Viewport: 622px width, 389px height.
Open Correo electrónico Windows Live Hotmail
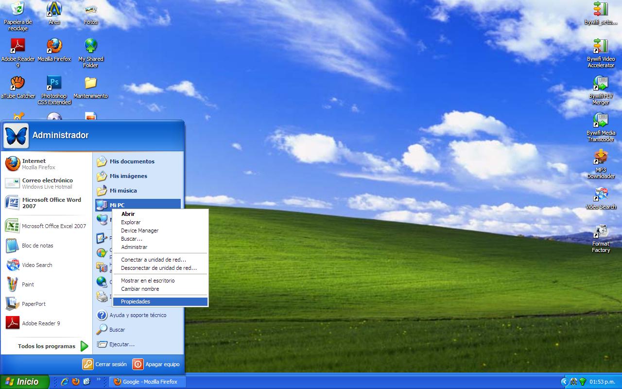click(47, 183)
